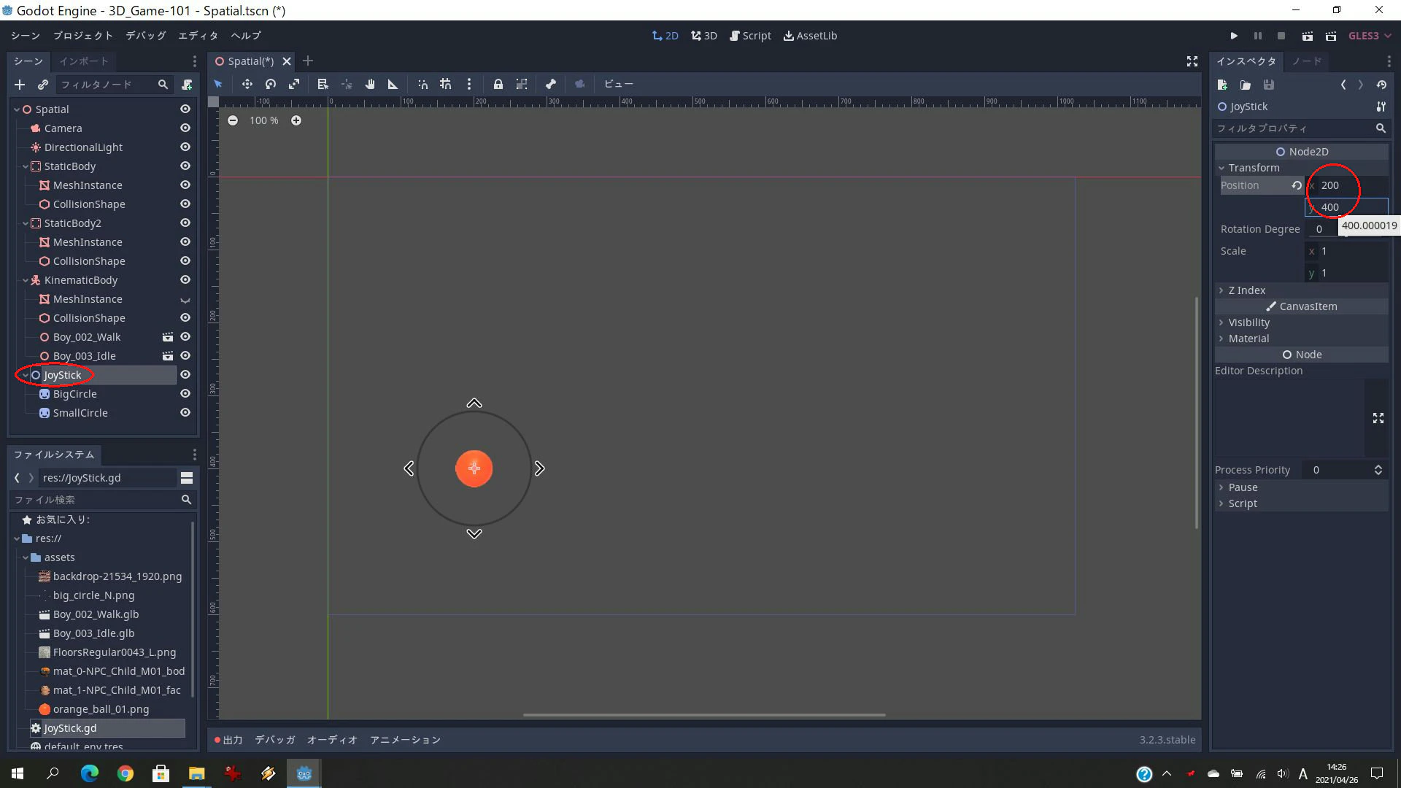
Task: Open the ビュー view menu button
Action: point(618,84)
